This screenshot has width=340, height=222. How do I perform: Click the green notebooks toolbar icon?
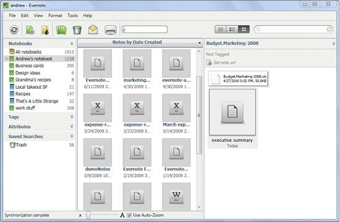(x=61, y=30)
